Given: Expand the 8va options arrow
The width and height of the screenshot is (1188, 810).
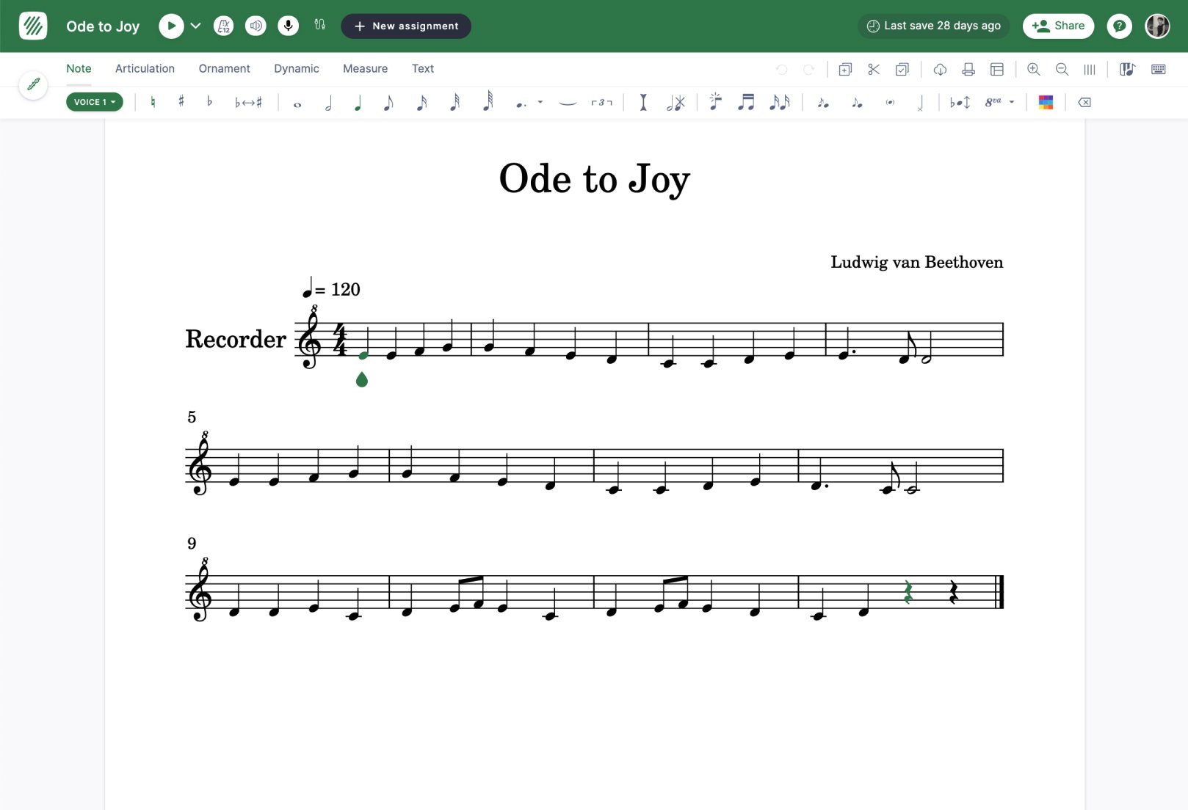Looking at the screenshot, I should 1012,102.
